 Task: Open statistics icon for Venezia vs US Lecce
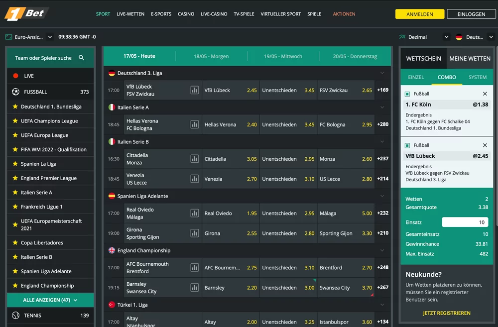194,179
